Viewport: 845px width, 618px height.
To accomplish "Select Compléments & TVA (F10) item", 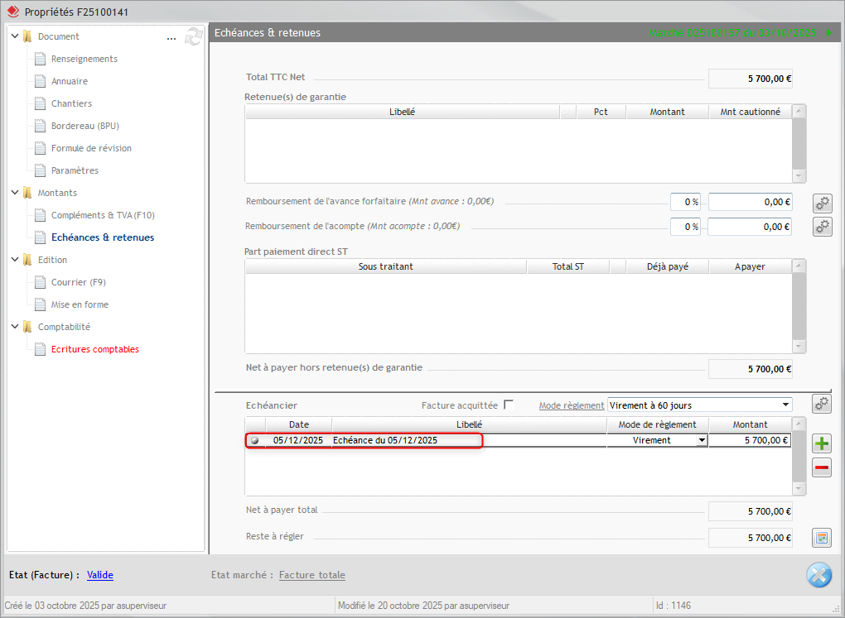I will pyautogui.click(x=103, y=215).
